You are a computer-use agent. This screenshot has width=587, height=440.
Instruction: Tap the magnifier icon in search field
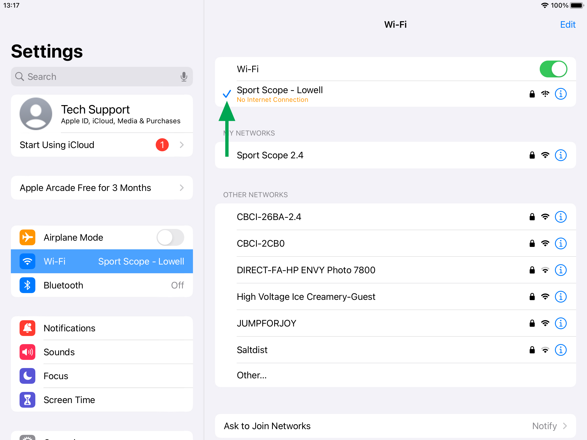click(x=19, y=77)
